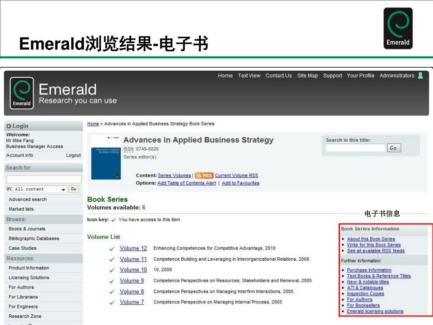Focus the Search for input field

(44, 179)
